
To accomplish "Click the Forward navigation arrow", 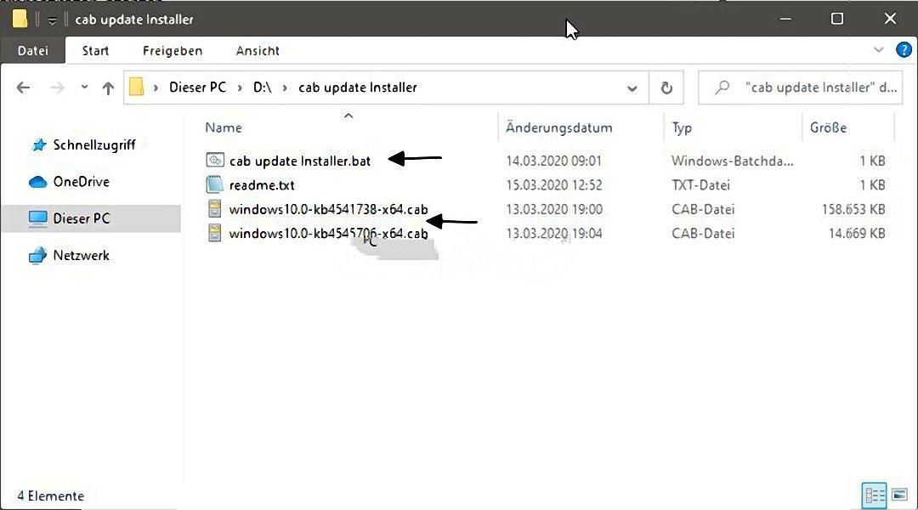I will [x=58, y=88].
